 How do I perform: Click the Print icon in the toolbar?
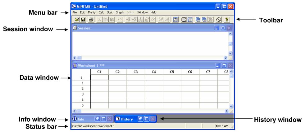point(91,20)
